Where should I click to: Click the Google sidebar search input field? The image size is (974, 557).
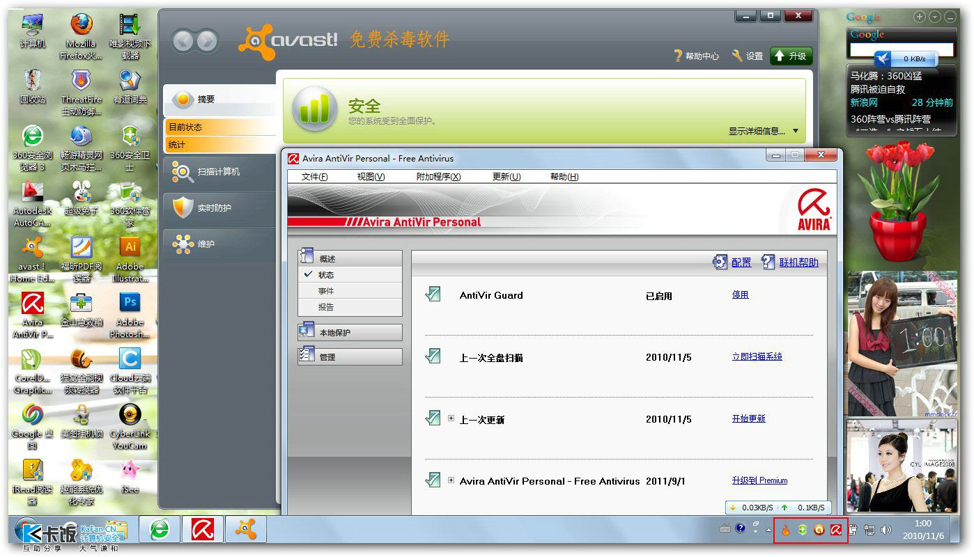click(901, 49)
